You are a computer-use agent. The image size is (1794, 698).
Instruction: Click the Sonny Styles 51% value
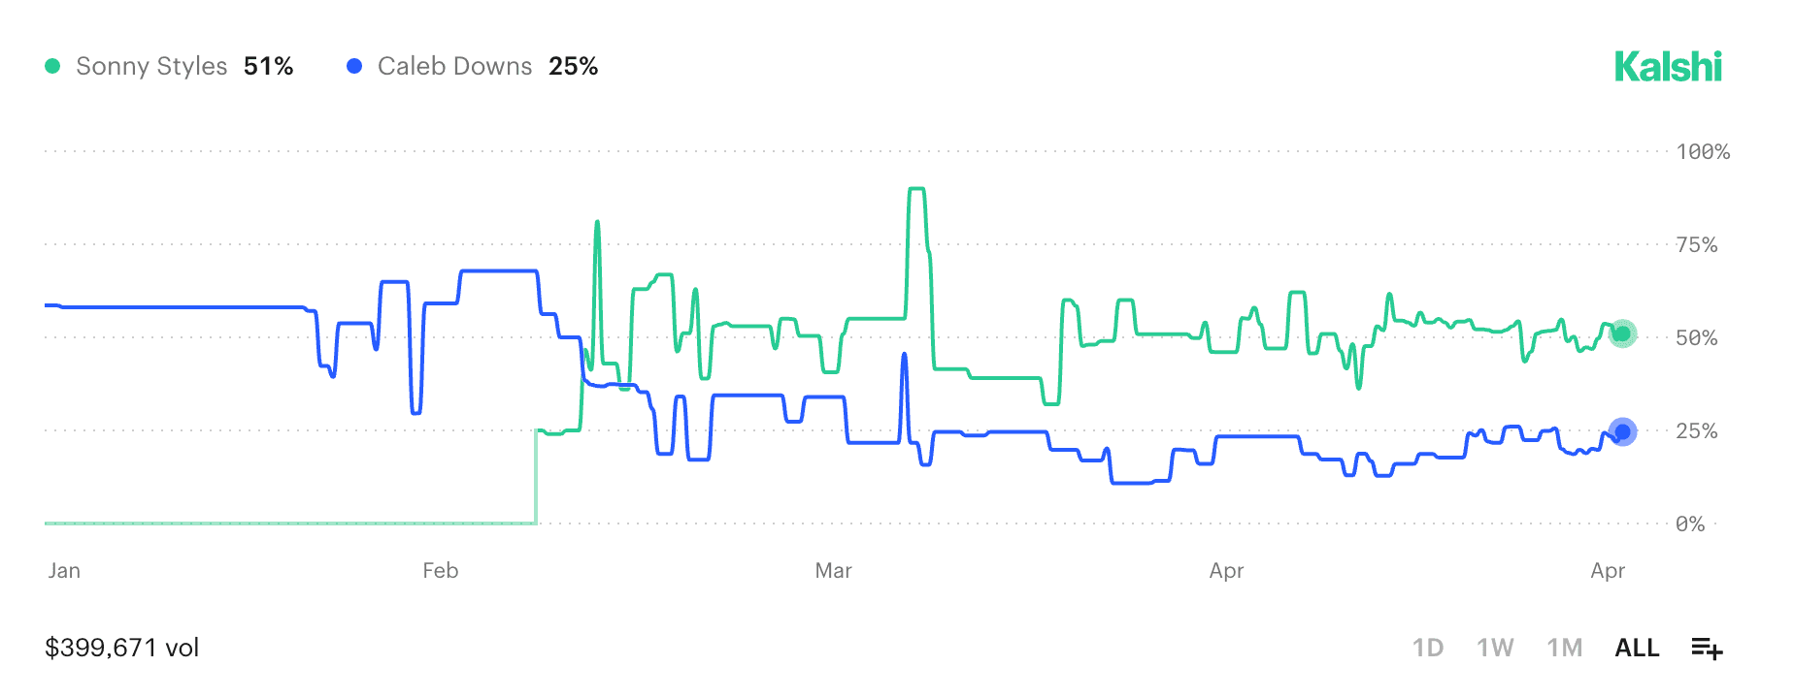pos(269,66)
